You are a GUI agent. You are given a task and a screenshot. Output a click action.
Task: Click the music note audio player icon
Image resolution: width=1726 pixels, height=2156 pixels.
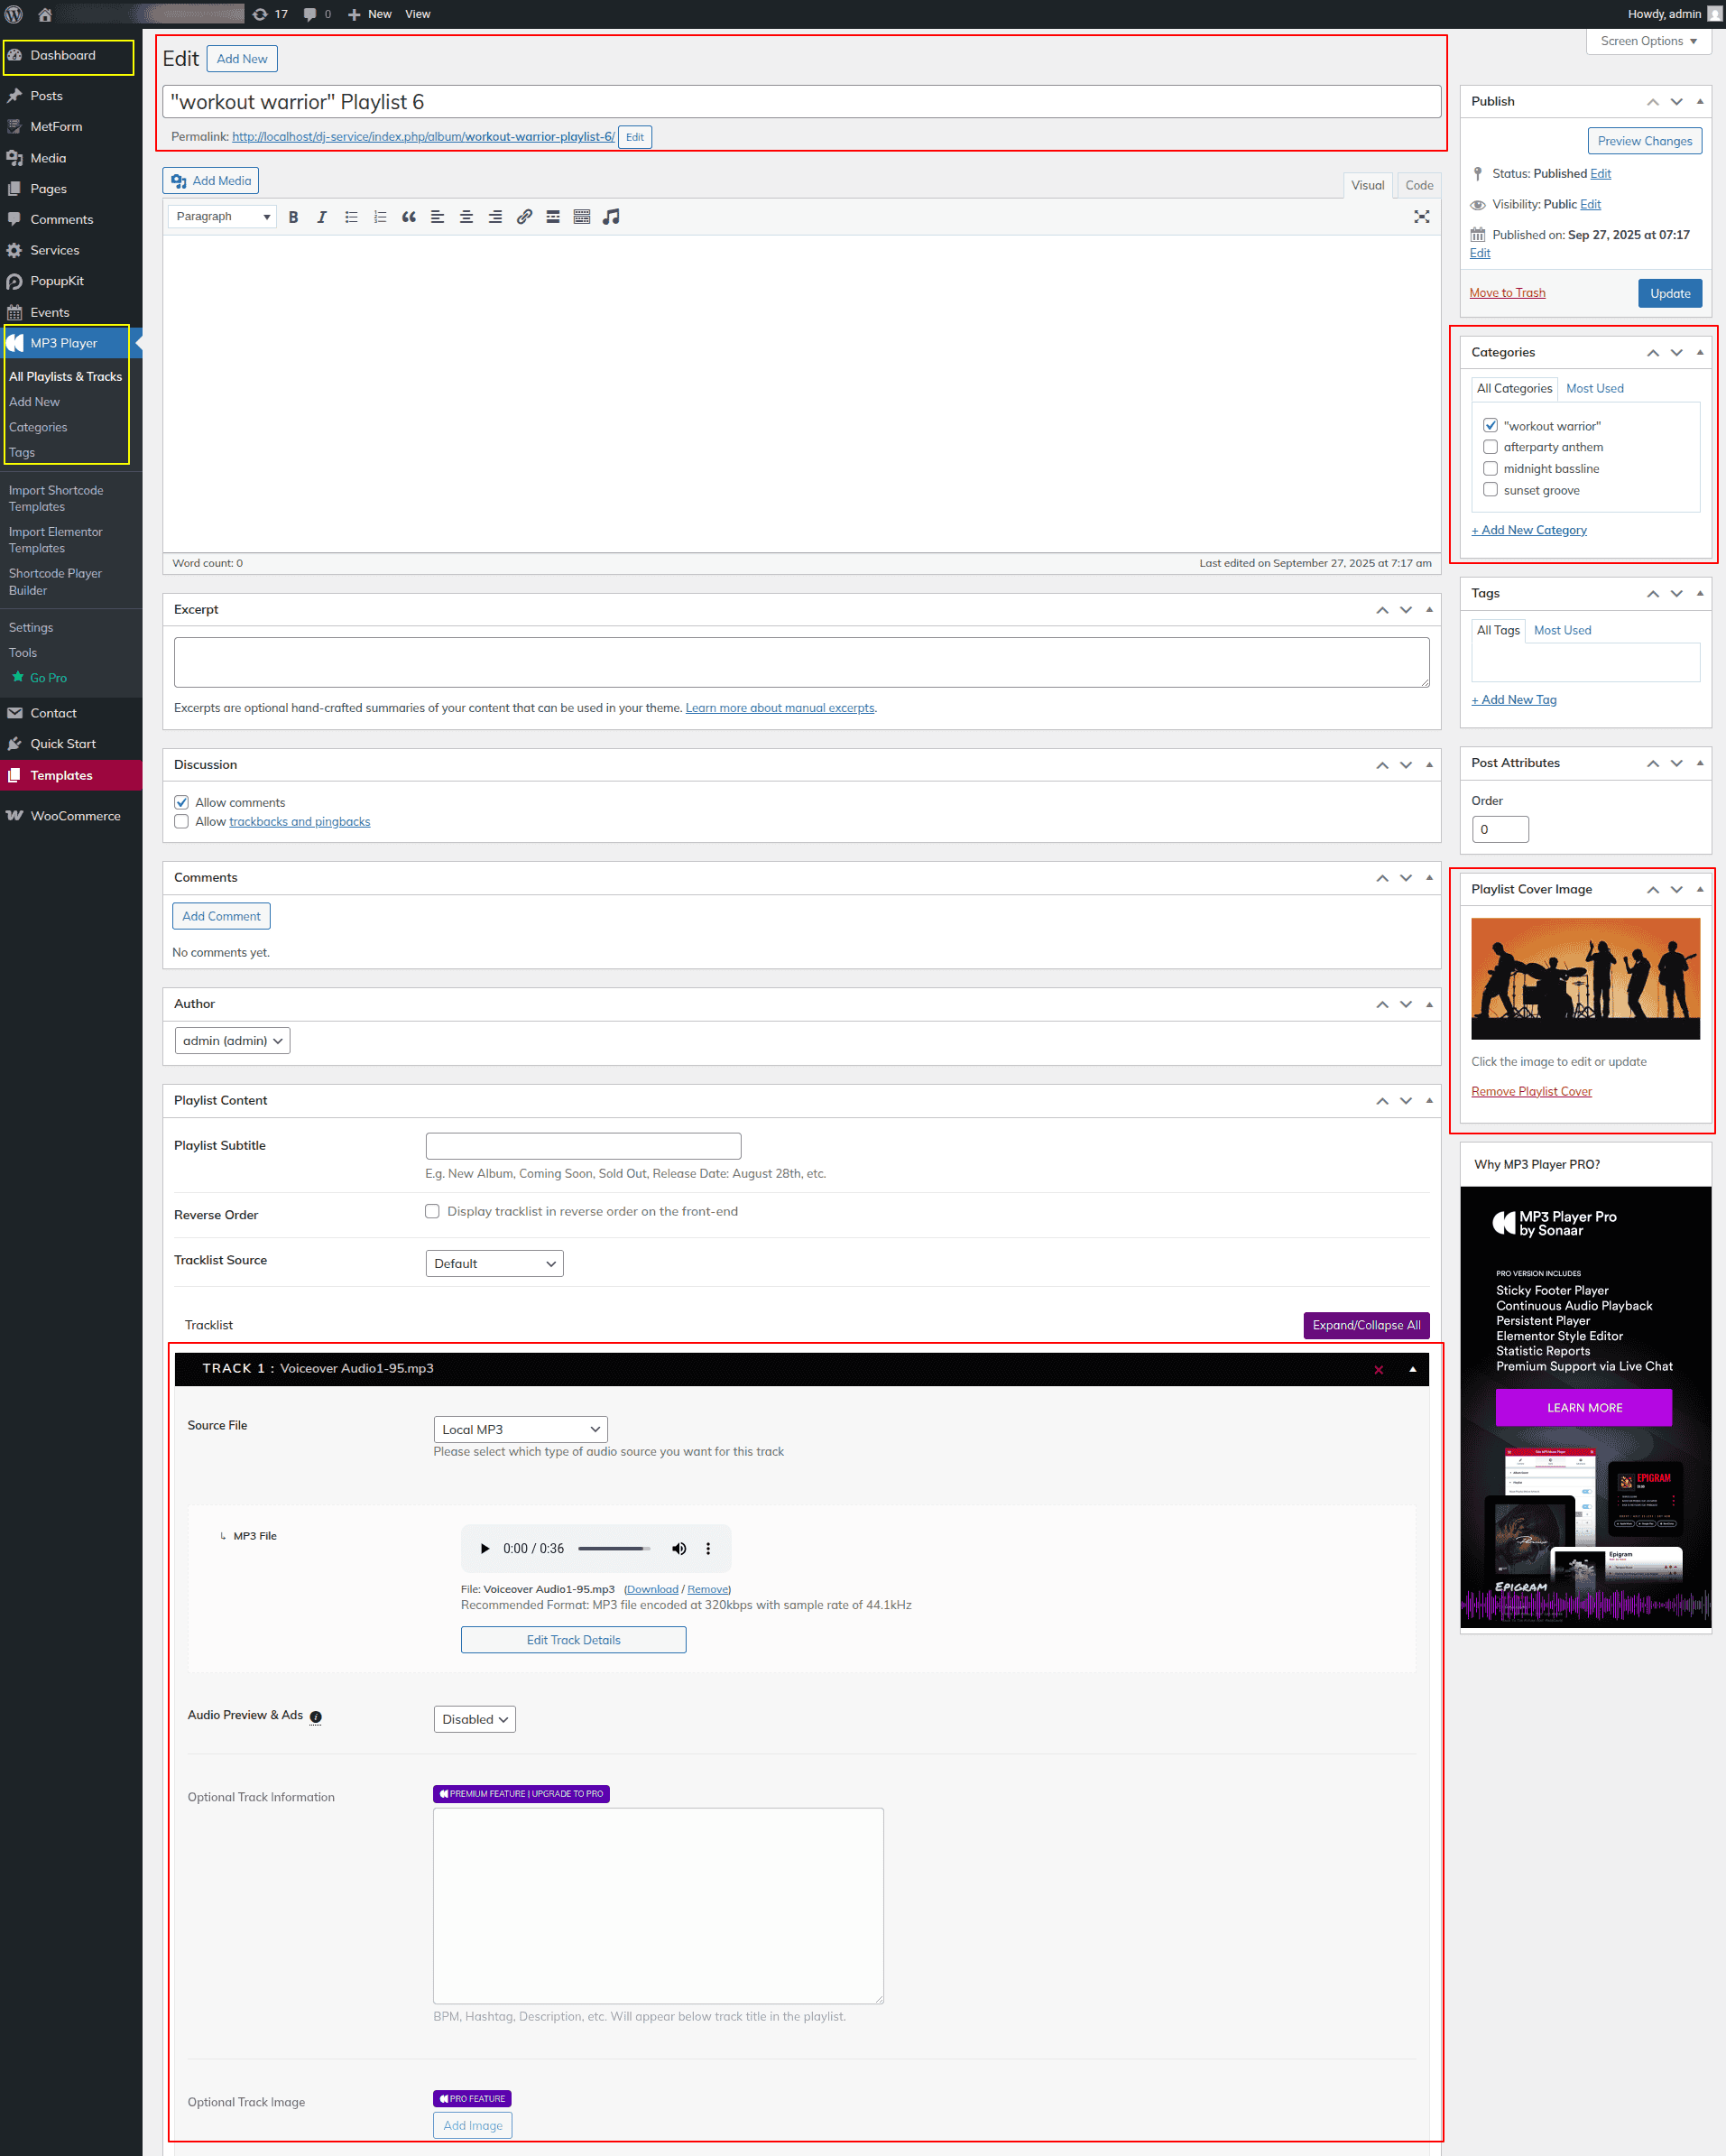[611, 217]
